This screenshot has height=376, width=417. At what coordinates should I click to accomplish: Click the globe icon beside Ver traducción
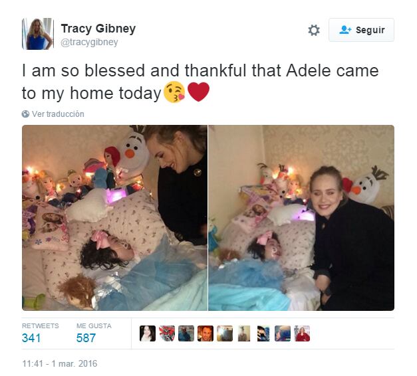[x=25, y=114]
